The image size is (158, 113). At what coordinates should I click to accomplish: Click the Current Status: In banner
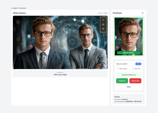pyautogui.click(x=129, y=75)
